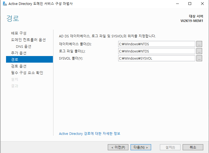Cancel the wizard with 취소
The width and height of the screenshot is (209, 153).
193,147
